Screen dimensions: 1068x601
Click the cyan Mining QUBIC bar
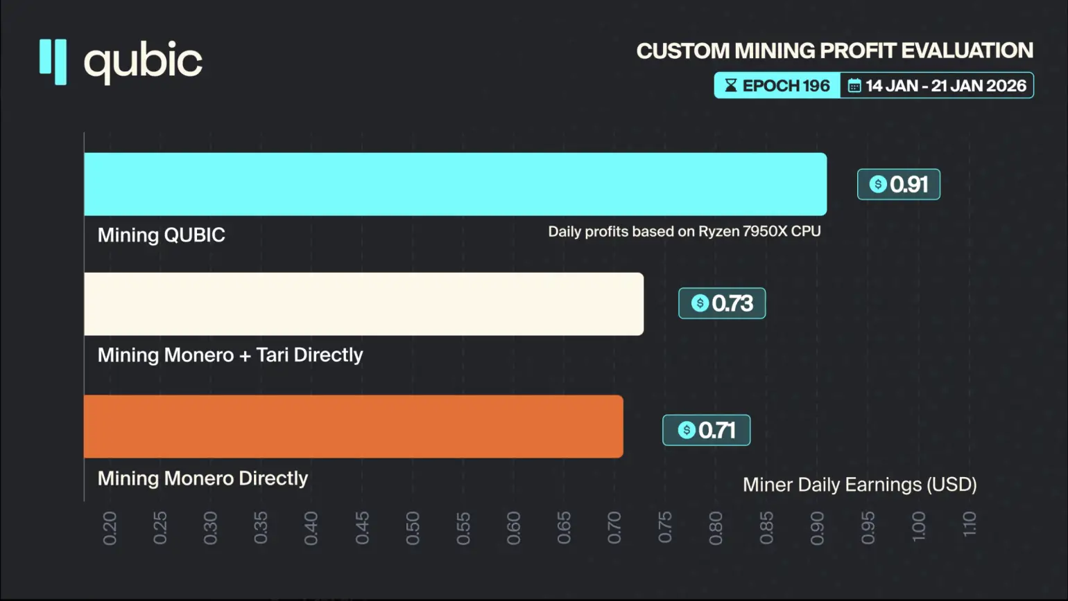click(455, 184)
